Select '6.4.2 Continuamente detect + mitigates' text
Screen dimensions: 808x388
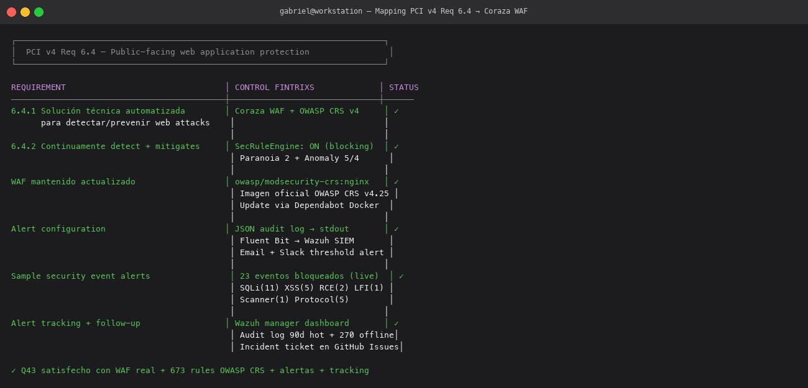[x=106, y=147]
